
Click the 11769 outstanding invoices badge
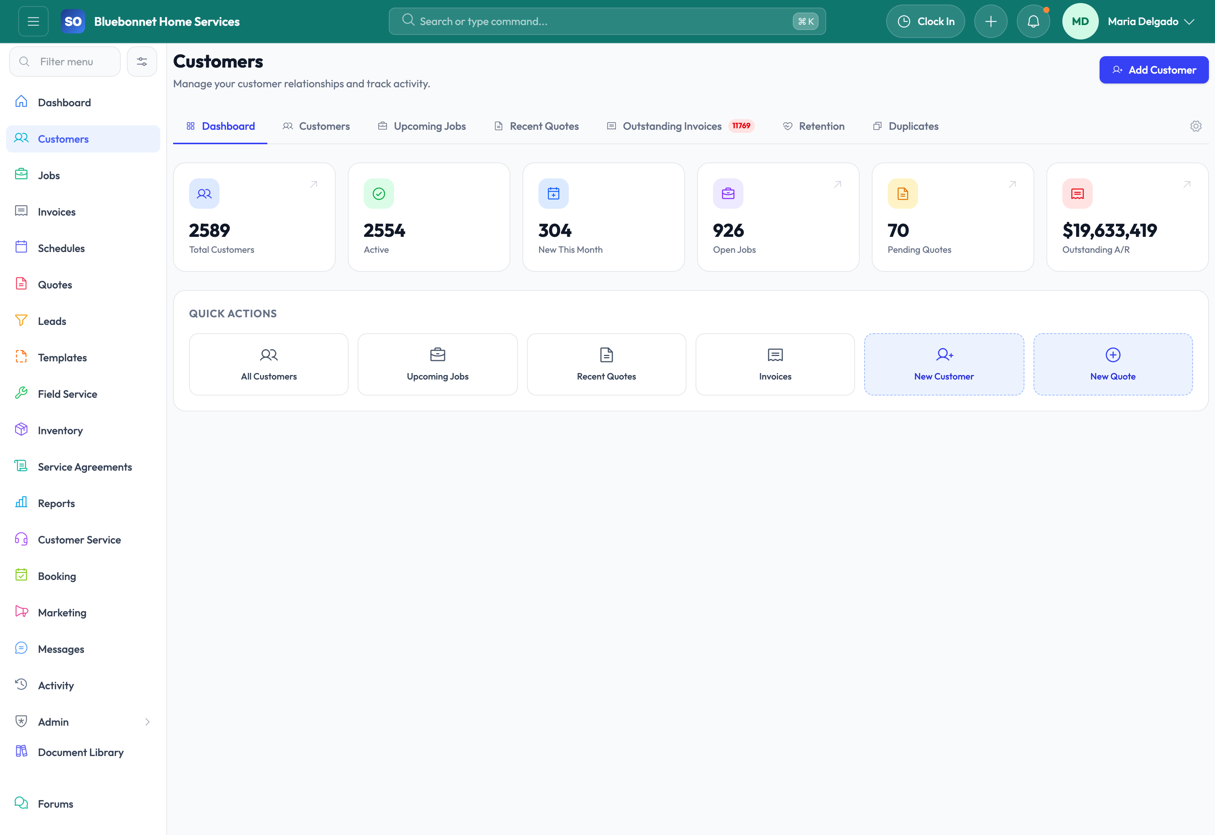(x=741, y=126)
